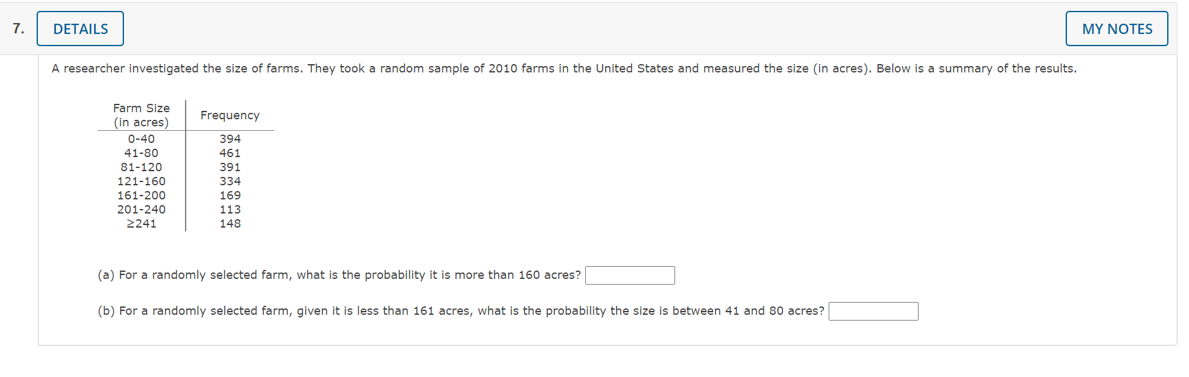Click the DETAILS button for question 7
This screenshot has width=1189, height=377.
80,28
